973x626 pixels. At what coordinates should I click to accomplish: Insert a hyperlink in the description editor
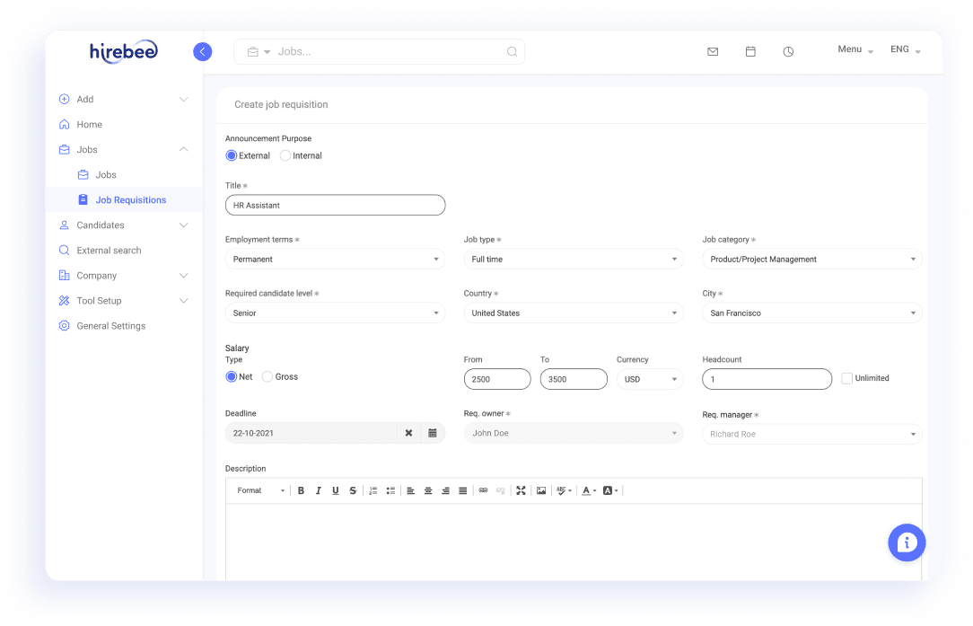[482, 490]
